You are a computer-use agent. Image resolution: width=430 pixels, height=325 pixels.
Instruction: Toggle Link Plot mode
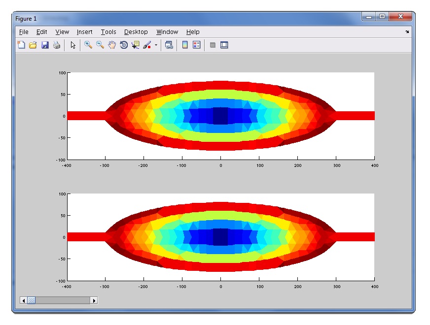[x=169, y=45]
